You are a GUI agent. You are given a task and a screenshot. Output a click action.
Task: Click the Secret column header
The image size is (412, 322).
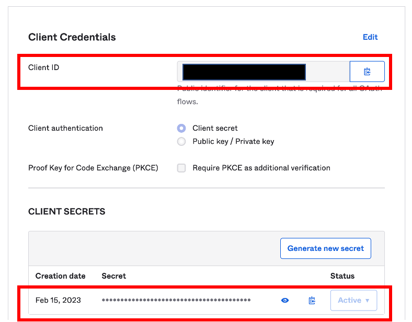pos(113,276)
